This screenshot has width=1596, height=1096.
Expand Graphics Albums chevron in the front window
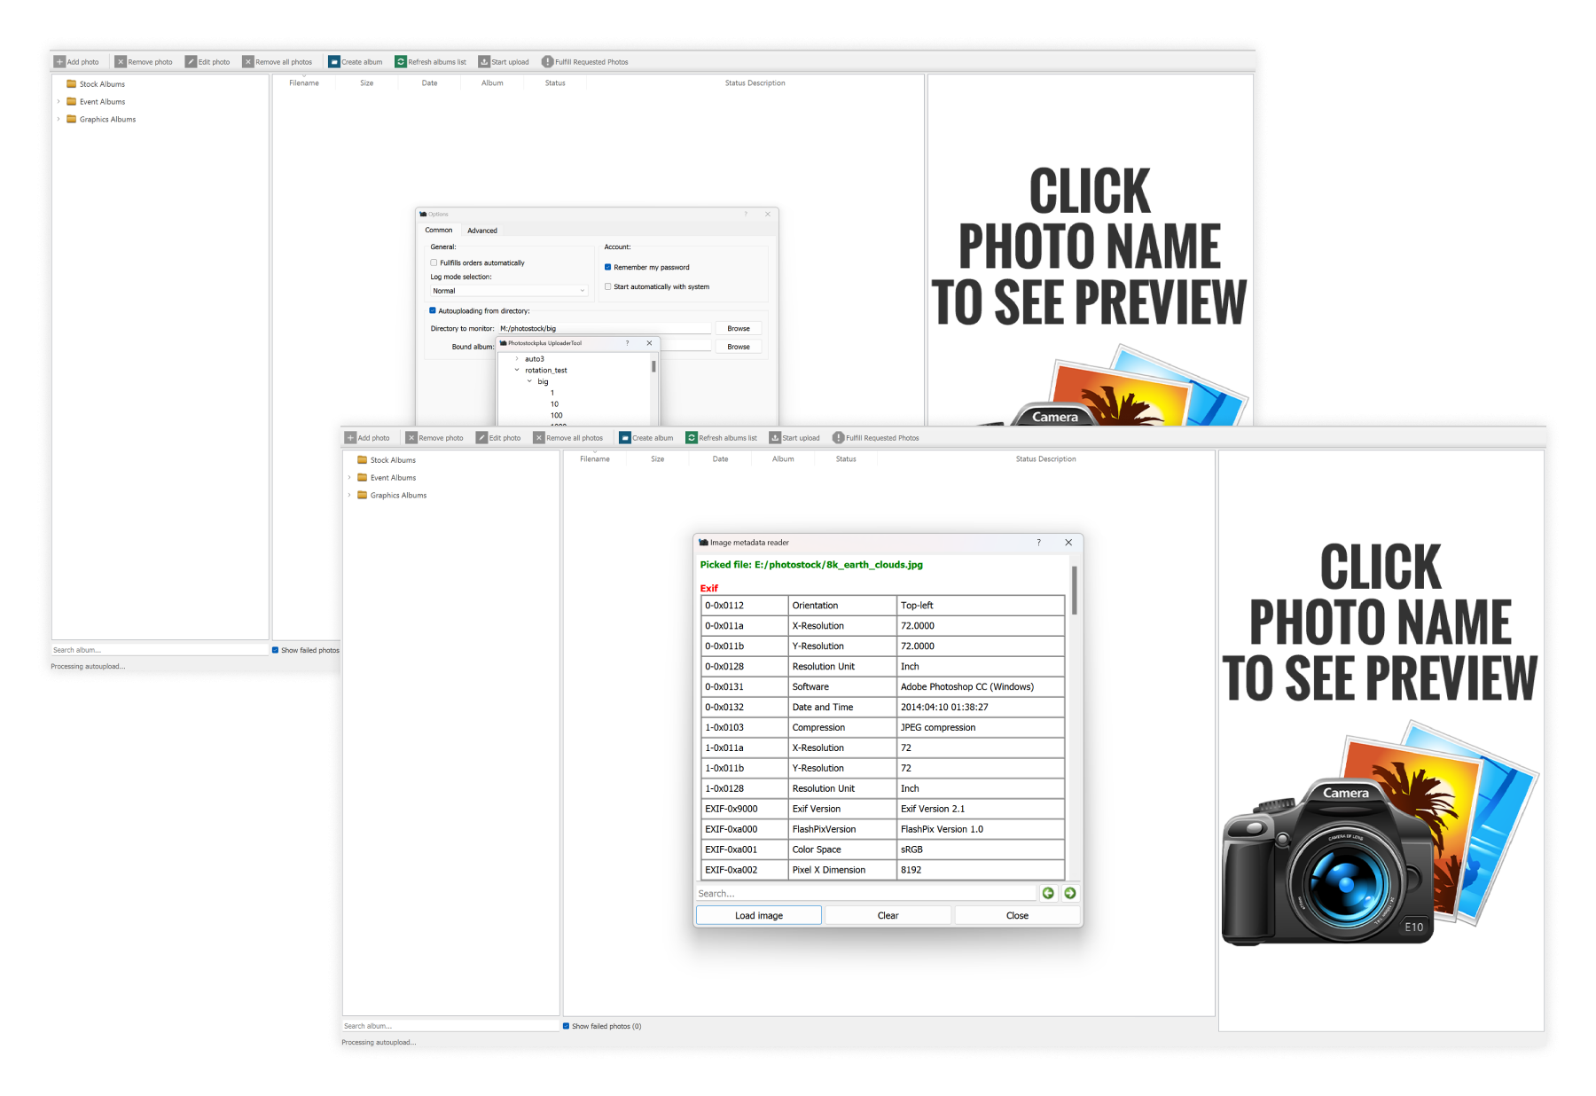[x=349, y=496]
